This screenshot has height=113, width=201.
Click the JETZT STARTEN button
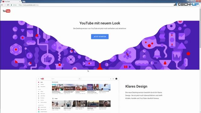pyautogui.click(x=100, y=37)
